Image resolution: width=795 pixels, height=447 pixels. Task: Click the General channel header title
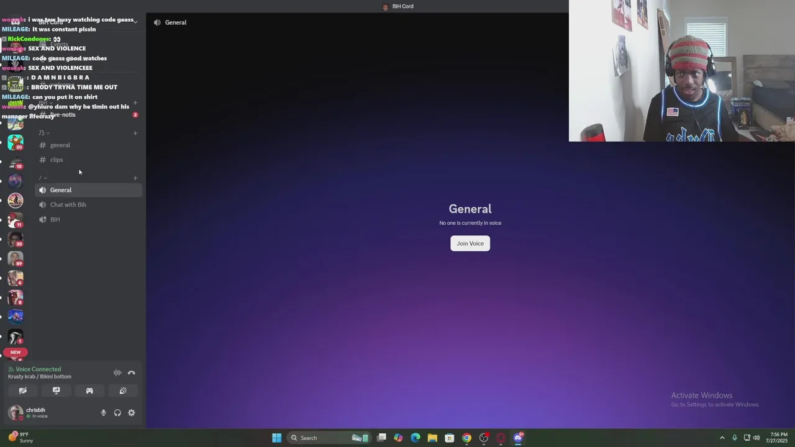[x=176, y=22]
